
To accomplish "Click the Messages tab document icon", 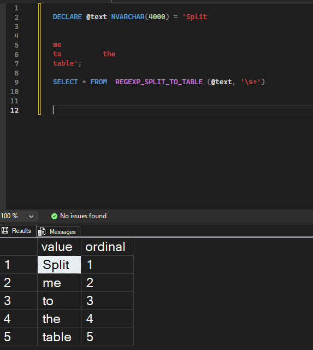I will point(42,232).
